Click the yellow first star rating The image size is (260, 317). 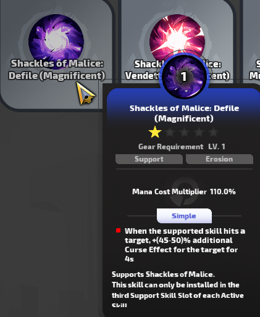coord(155,132)
